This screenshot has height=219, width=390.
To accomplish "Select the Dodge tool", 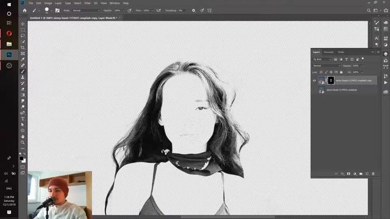I will coord(23,107).
